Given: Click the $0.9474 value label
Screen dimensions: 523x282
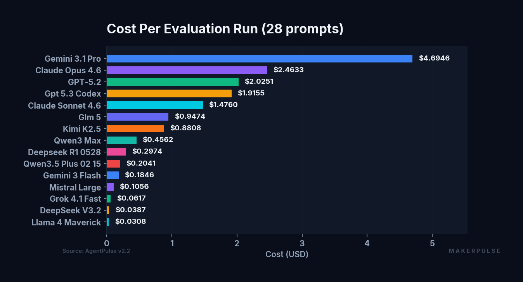Looking at the screenshot, I should point(190,116).
